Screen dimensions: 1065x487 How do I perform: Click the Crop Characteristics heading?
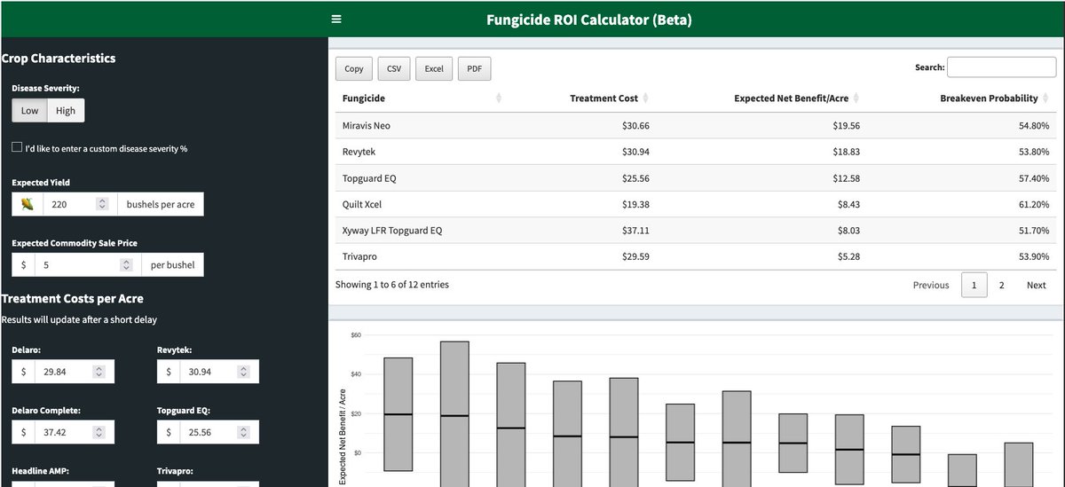pos(59,59)
